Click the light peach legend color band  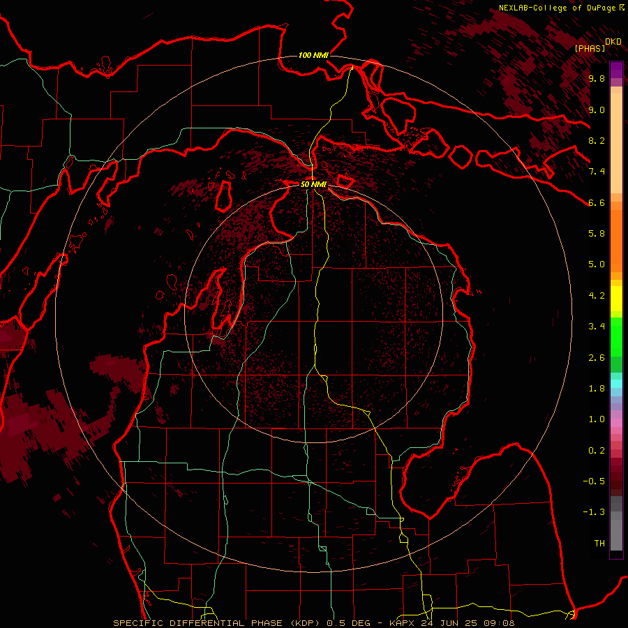tap(616, 143)
